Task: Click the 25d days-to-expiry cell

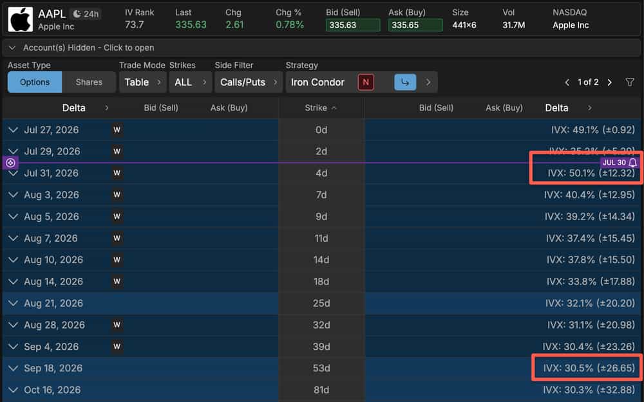Action: 321,303
